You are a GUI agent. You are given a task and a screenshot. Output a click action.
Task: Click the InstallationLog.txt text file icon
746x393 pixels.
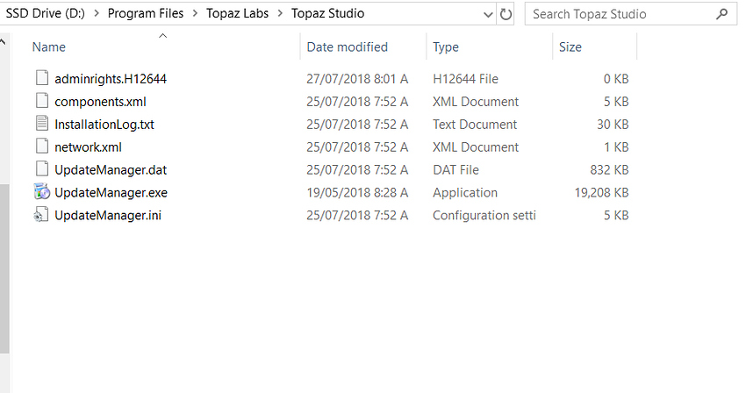coord(42,124)
